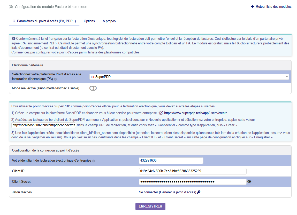Click Se connecter (Générer le jeton d'accès)

pos(167,192)
